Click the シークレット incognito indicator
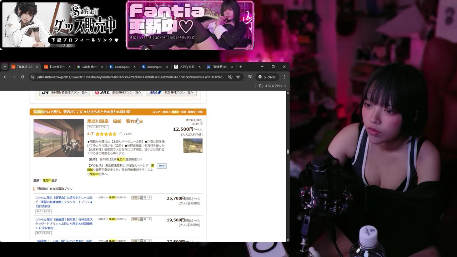Viewport: 457px width, 257px height. [x=267, y=77]
